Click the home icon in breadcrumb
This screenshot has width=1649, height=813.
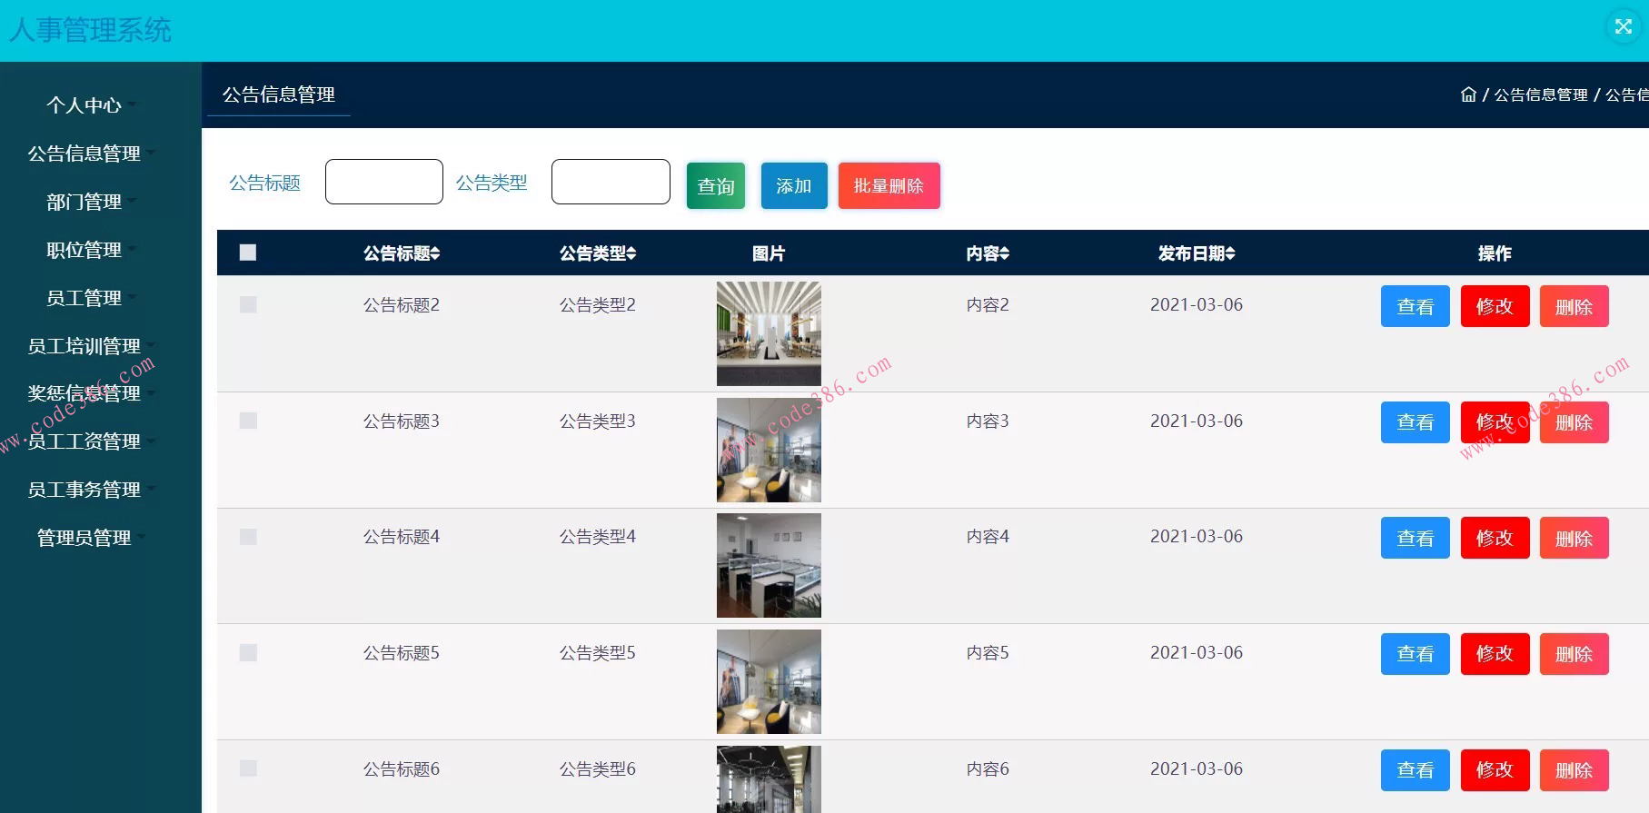point(1467,94)
